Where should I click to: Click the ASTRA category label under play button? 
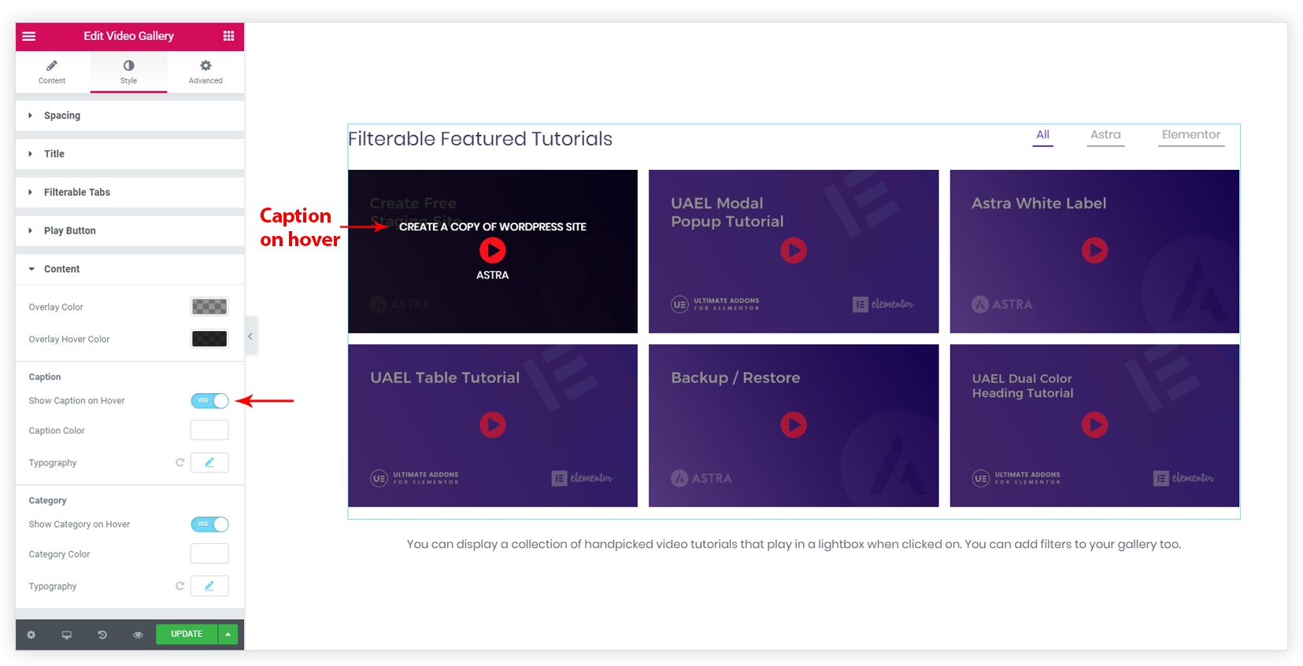493,275
